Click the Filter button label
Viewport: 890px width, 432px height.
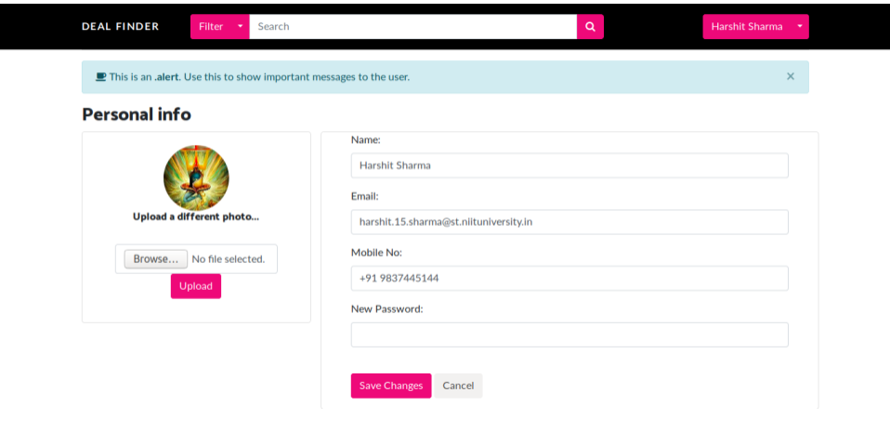(211, 27)
